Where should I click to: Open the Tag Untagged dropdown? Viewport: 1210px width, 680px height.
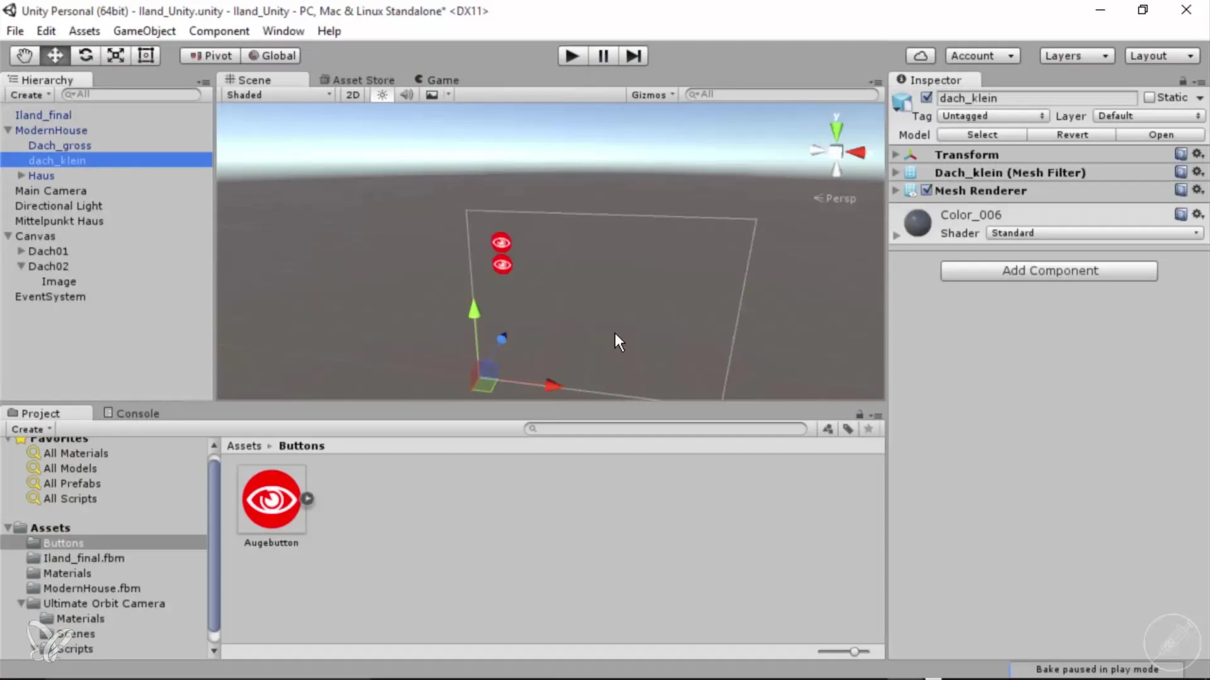click(993, 116)
